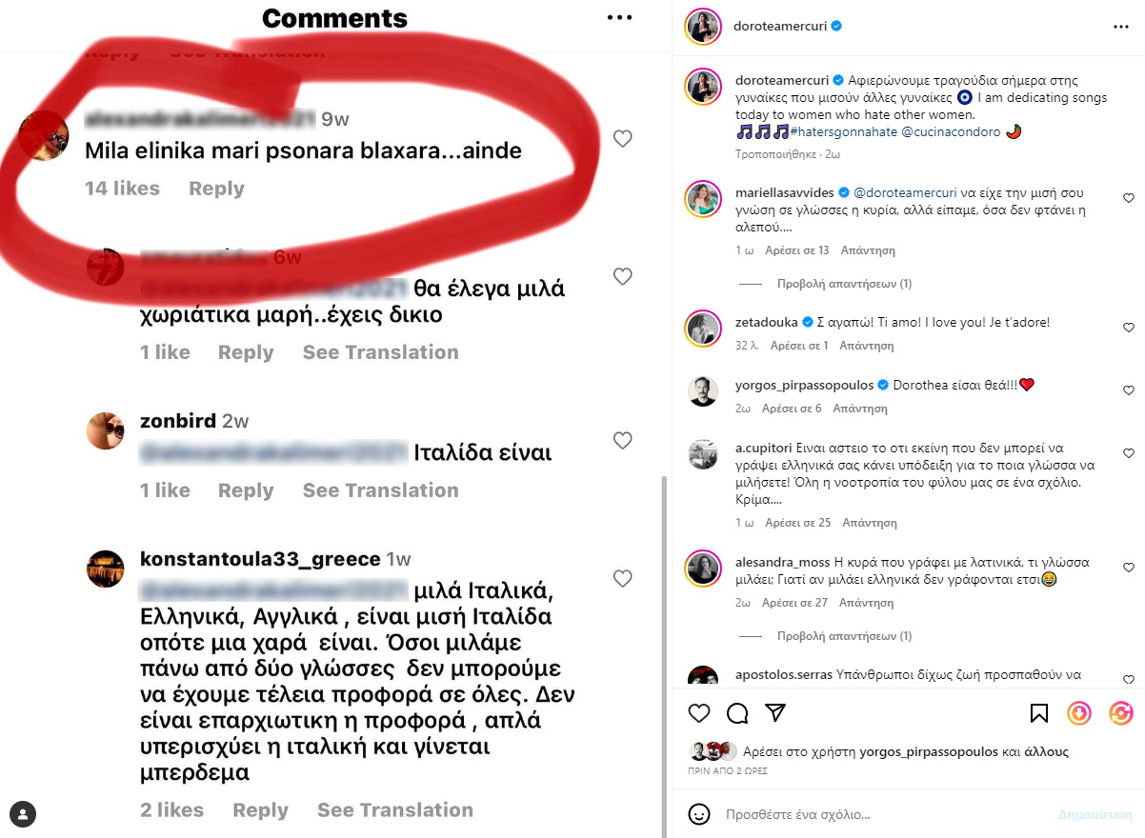Reply to the 'Mila elinika' comment
The width and height of the screenshot is (1145, 838).
(x=216, y=189)
